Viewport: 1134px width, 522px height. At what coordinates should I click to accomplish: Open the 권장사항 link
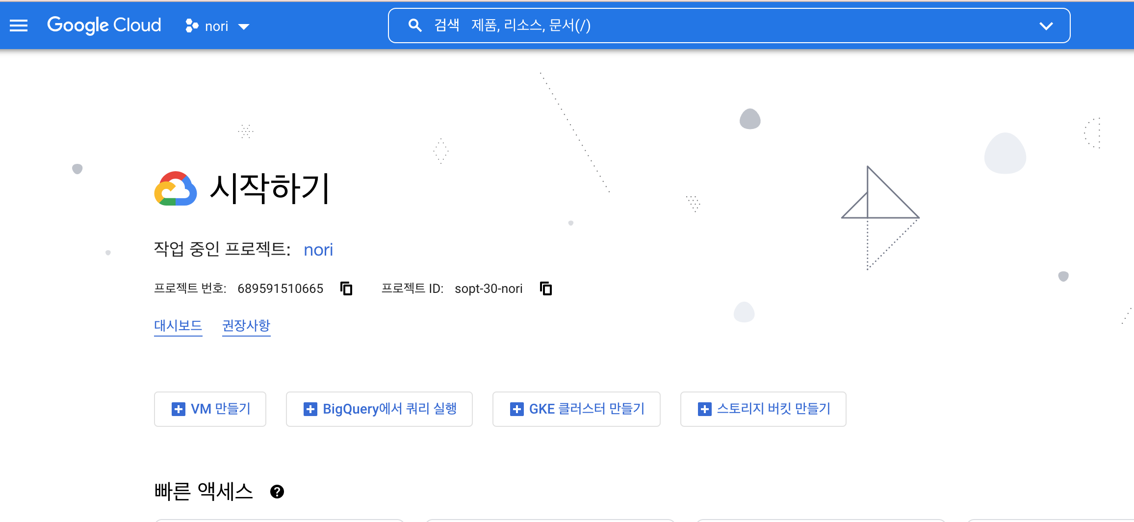[246, 325]
